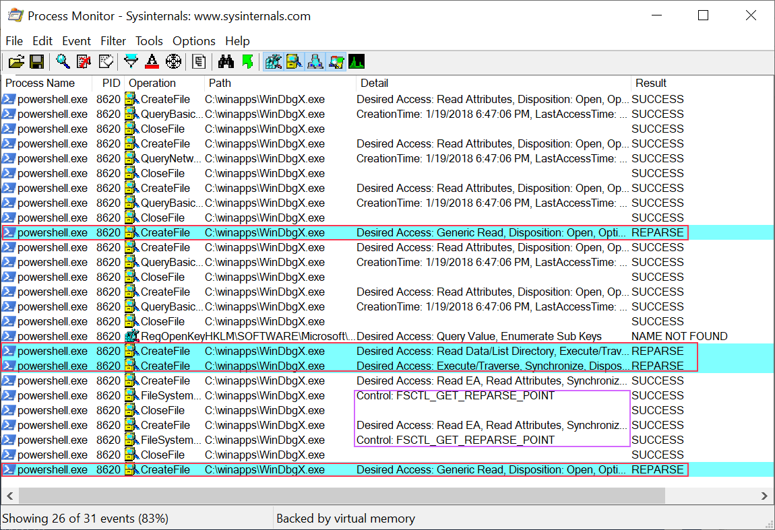This screenshot has width=775, height=530.
Task: Click the Process Name column header
Action: point(47,83)
